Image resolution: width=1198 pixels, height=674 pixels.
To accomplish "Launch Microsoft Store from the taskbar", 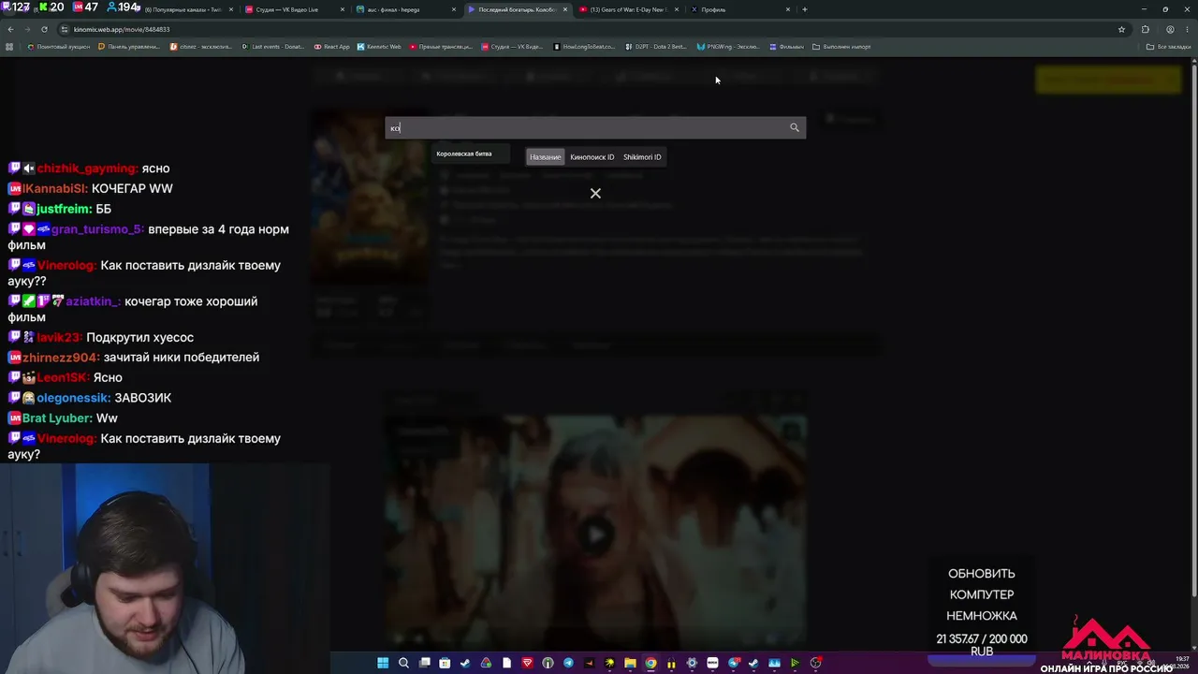I will coord(445,664).
